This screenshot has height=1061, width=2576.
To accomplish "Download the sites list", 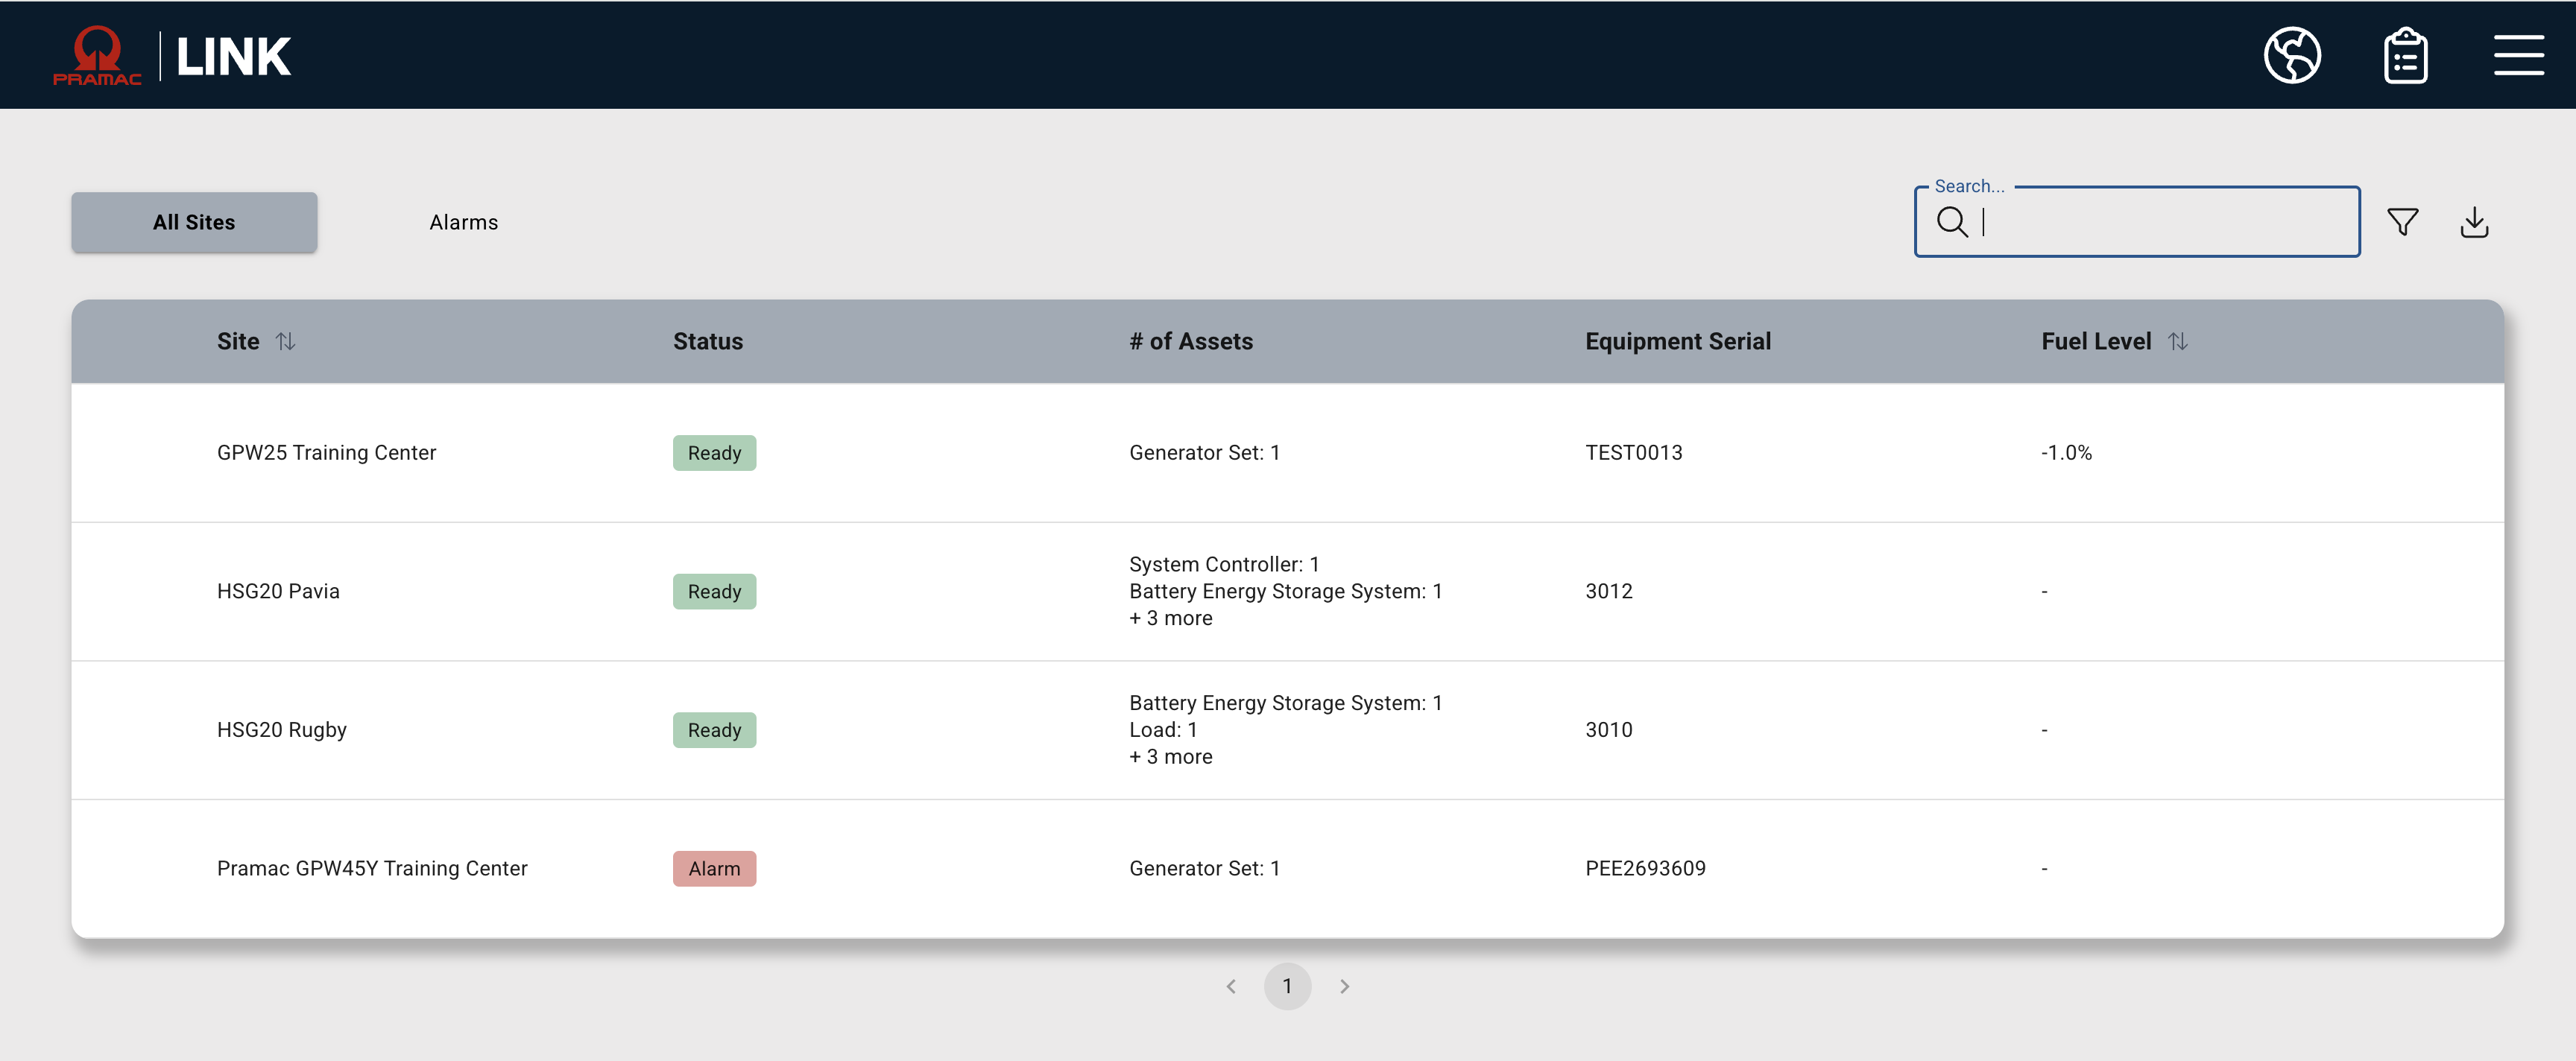I will tap(2474, 221).
